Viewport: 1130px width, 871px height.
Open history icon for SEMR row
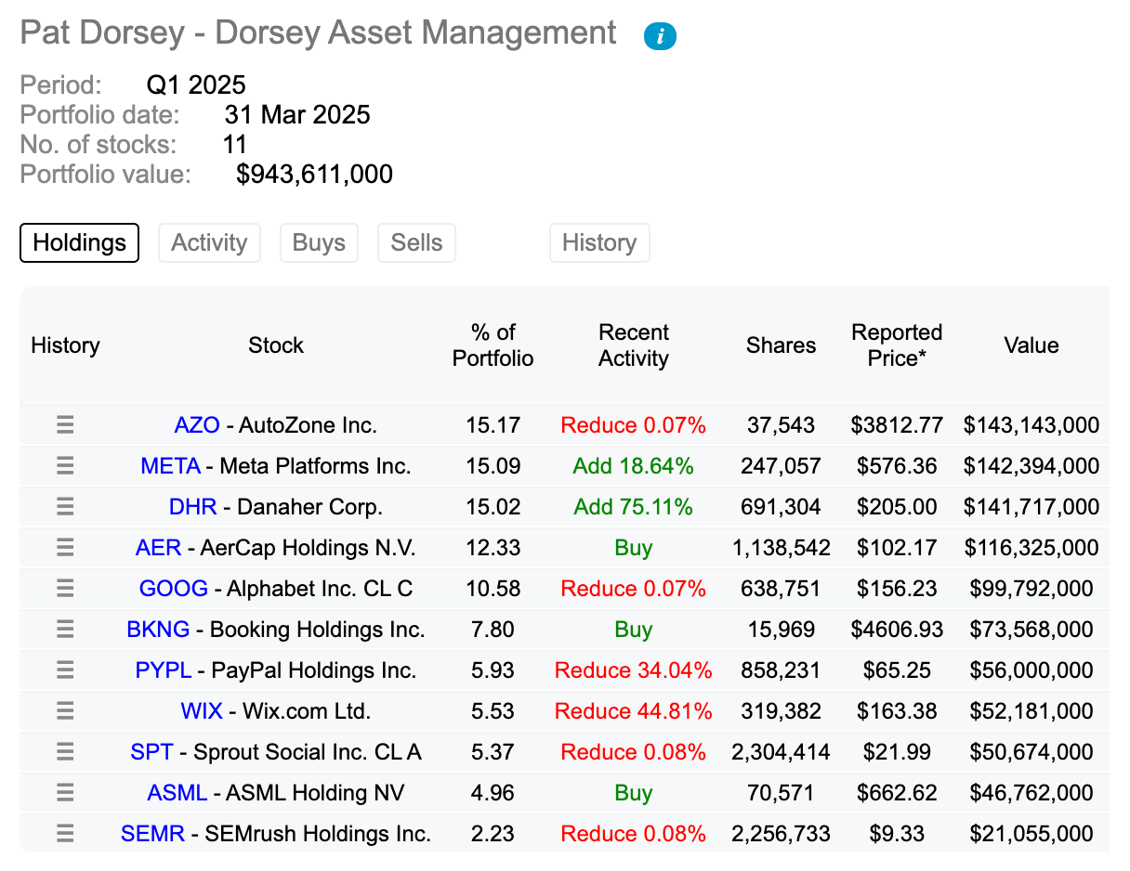click(x=65, y=834)
